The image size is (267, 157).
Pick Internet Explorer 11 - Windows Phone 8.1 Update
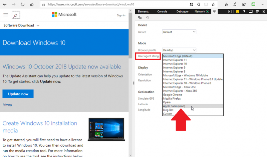tap(193, 79)
